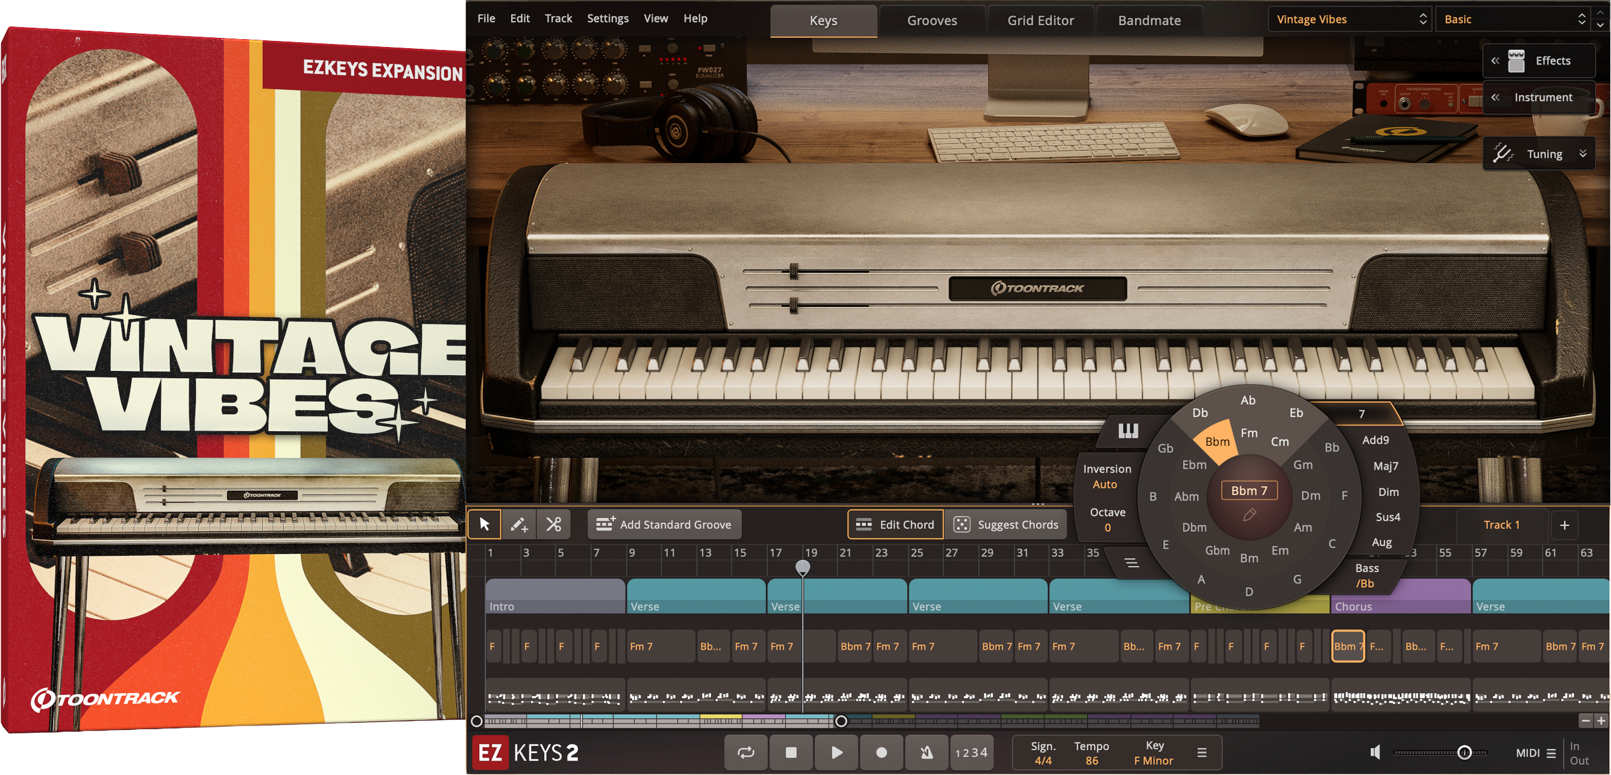The width and height of the screenshot is (1611, 775).
Task: Toggle the Edit Chord mode
Action: [x=894, y=524]
